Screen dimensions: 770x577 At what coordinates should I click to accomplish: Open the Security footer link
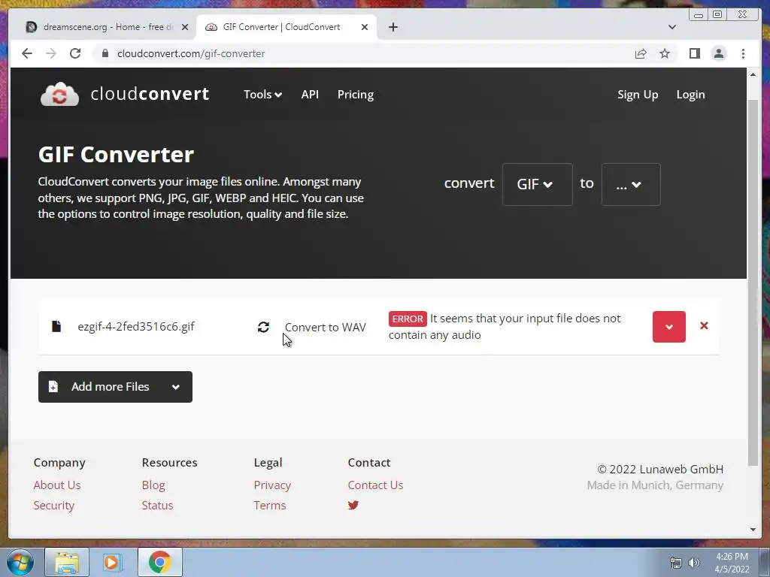[x=54, y=506]
